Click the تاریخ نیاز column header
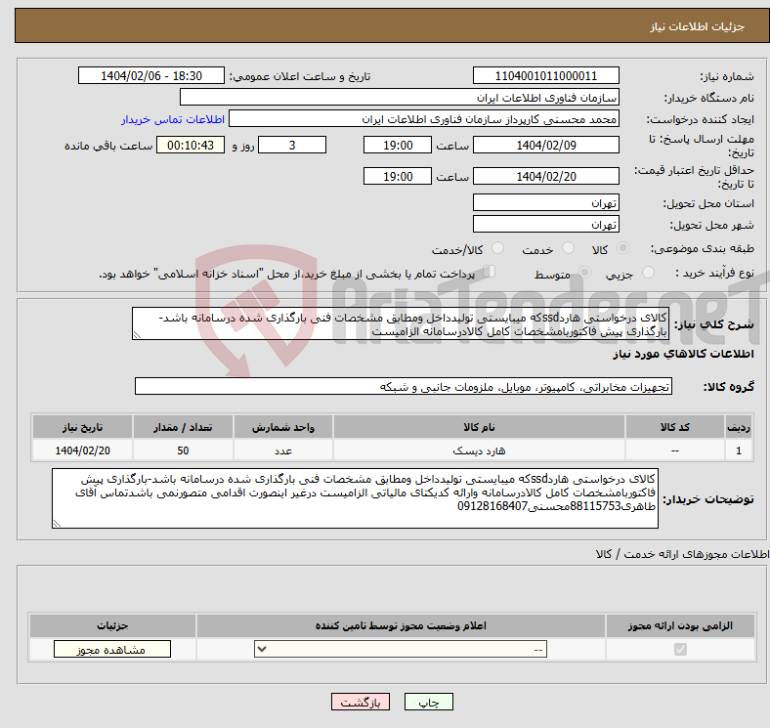Screen dimensions: 770x728 point(82,427)
